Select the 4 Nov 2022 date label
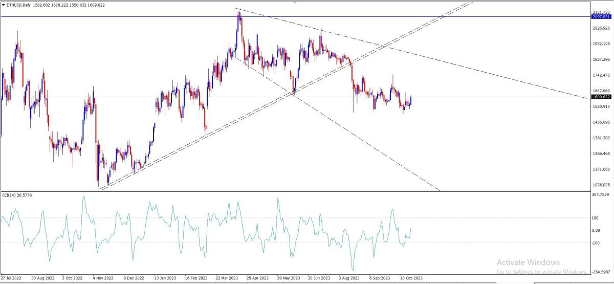Image resolution: width=614 pixels, height=284 pixels. coord(103,278)
